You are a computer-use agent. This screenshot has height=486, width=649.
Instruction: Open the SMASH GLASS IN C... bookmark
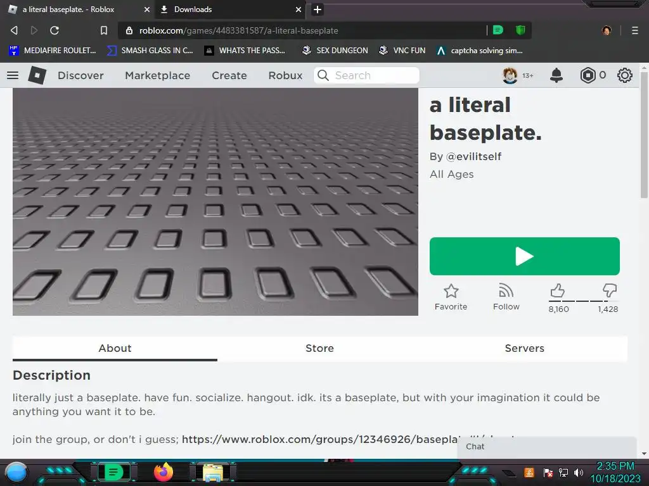coord(150,51)
